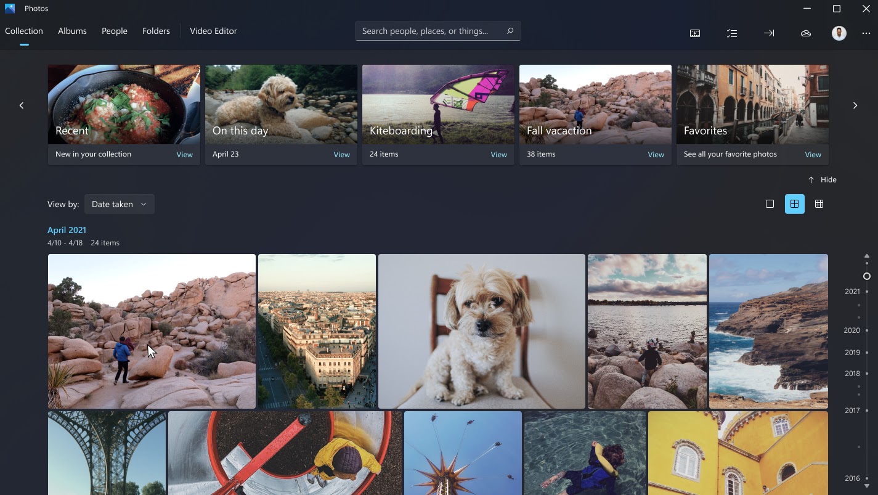Viewport: 878px width, 495px height.
Task: Switch to the Albums tab
Action: (72, 31)
